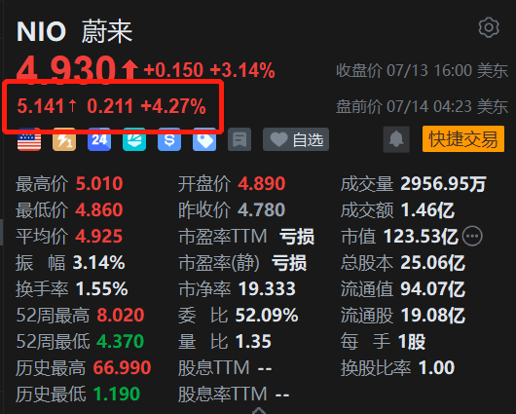Screen dimensions: 516x414
Task: Click the 收盘价 07/13 16:00 timestamp
Action: coord(422,71)
